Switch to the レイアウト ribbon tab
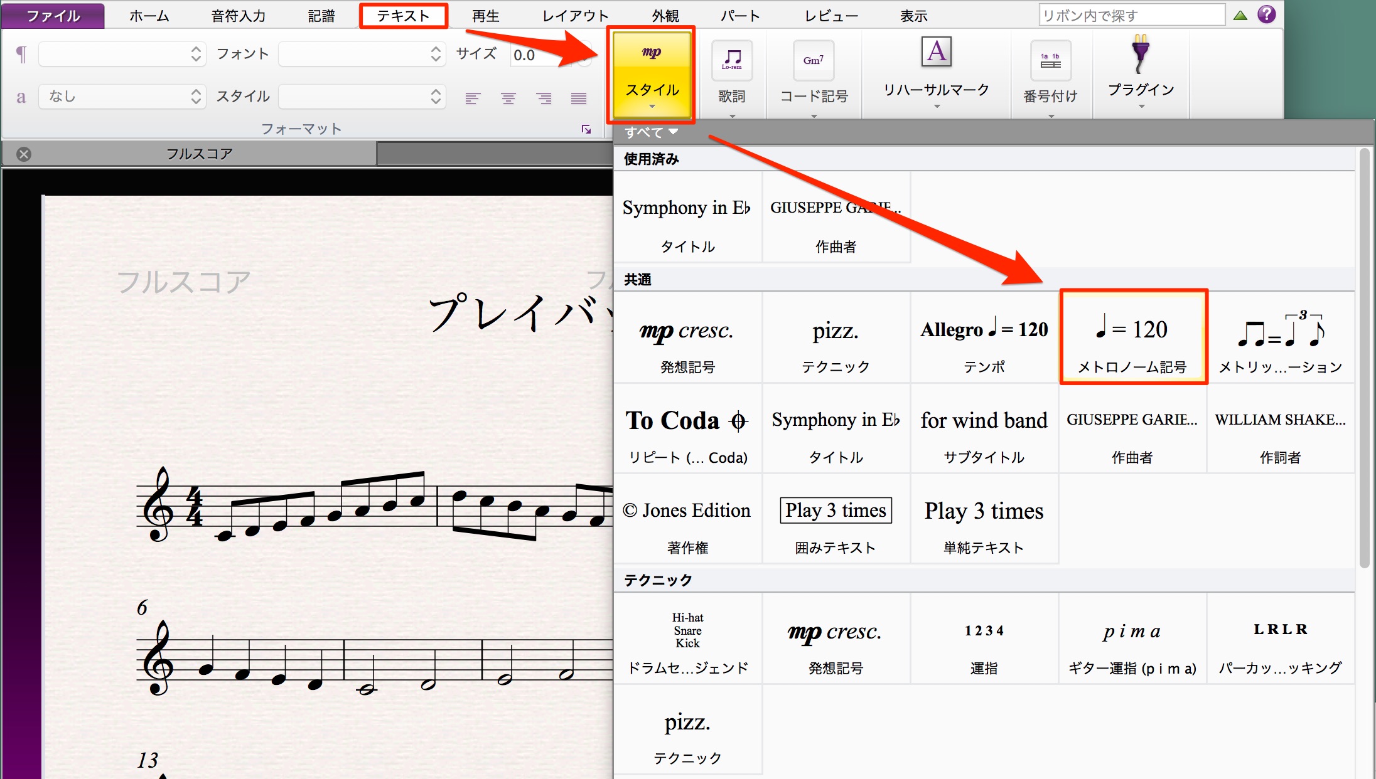The width and height of the screenshot is (1376, 779). [575, 16]
